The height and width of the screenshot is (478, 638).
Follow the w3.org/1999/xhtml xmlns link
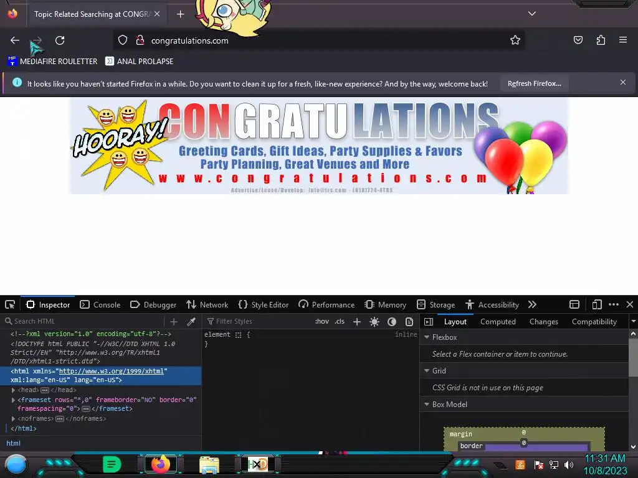click(x=112, y=371)
